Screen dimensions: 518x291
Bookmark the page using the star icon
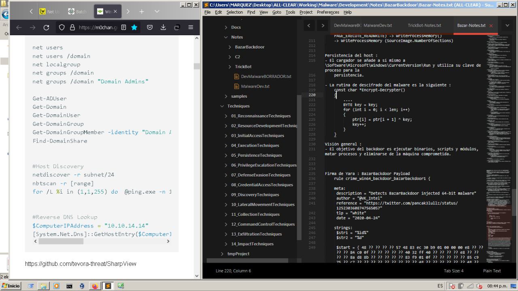pyautogui.click(x=134, y=27)
